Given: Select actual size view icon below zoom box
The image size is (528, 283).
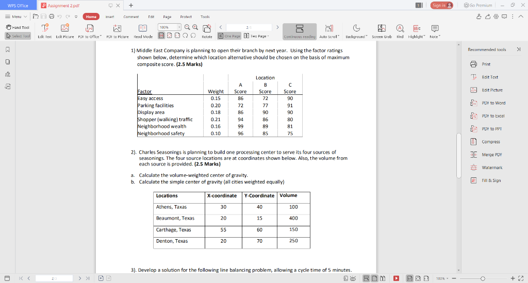Looking at the screenshot, I should pyautogui.click(x=161, y=36).
